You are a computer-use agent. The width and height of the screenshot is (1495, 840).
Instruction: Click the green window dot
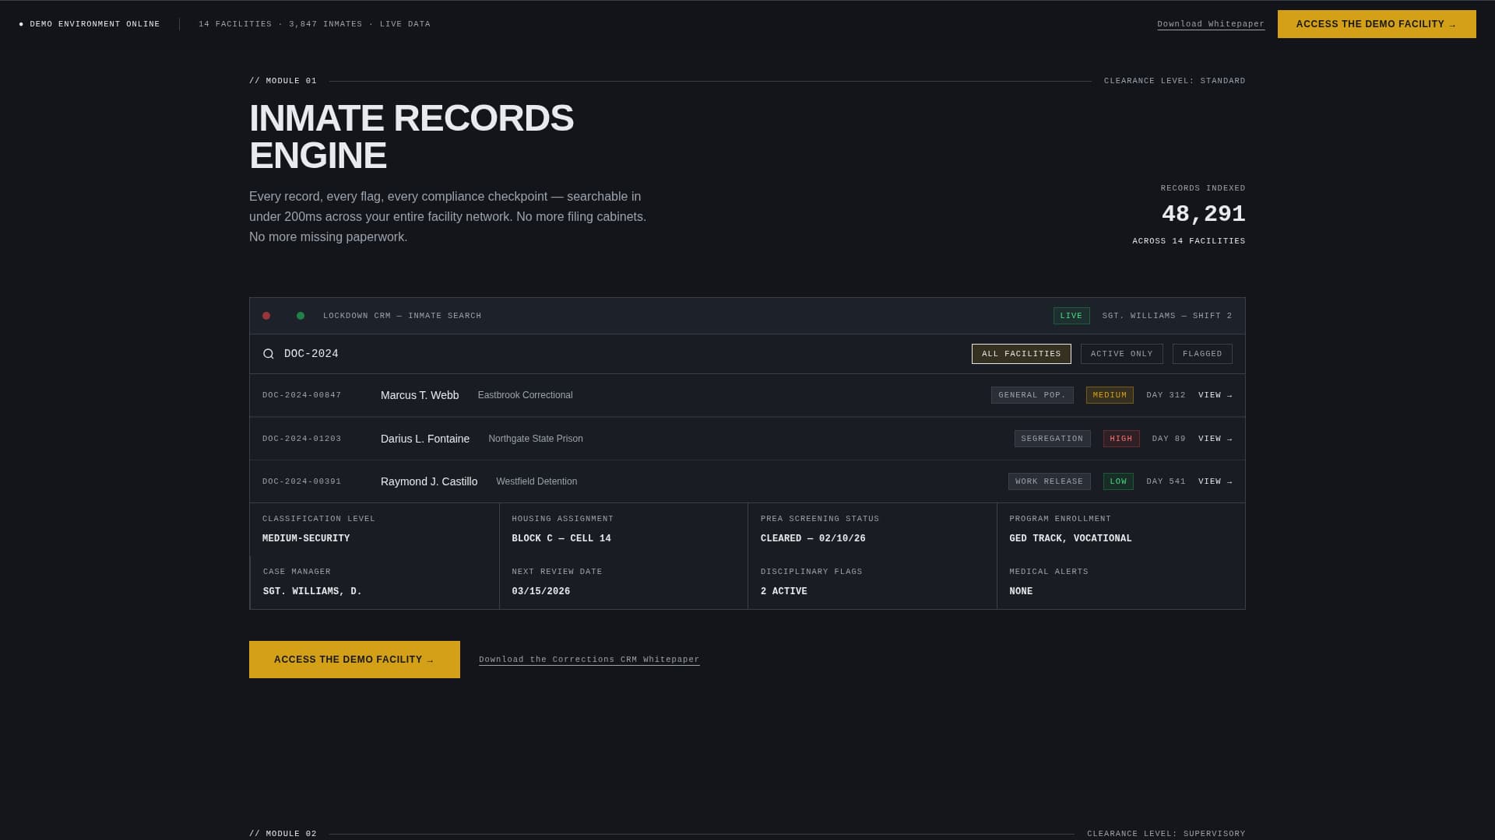point(301,316)
